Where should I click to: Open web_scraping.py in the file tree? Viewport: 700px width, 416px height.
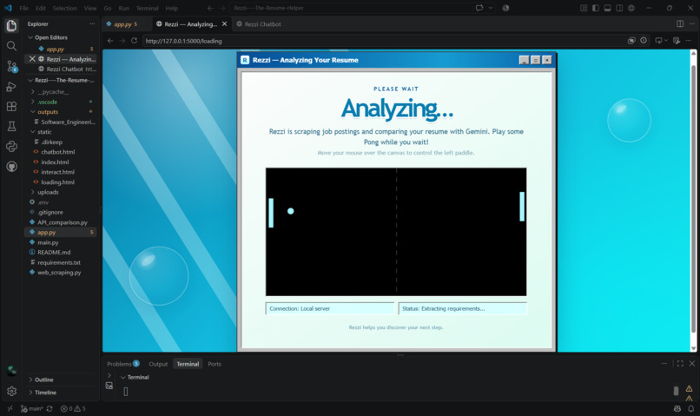pos(60,273)
